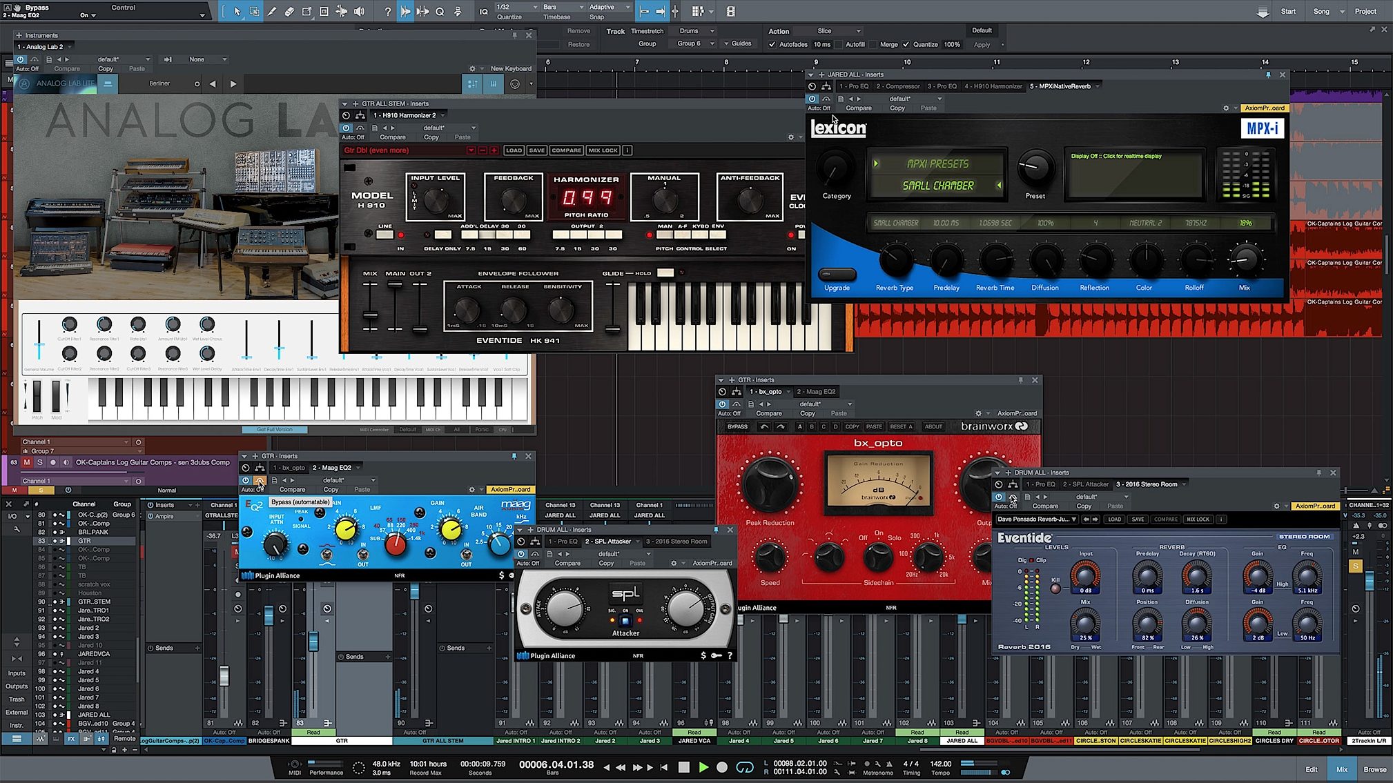Toggle power on MPXiNativeReverb plugin
1393x783 pixels.
(812, 99)
